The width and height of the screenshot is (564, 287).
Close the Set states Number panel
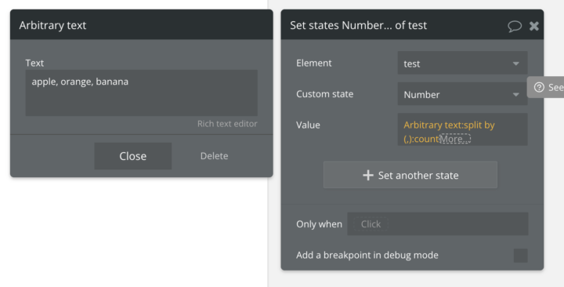[534, 26]
